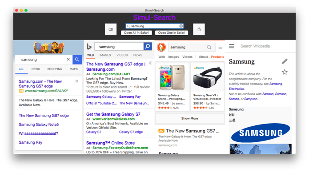The image size is (309, 173).
Task: Open the Samsun disambiguation link
Action: tap(268, 94)
